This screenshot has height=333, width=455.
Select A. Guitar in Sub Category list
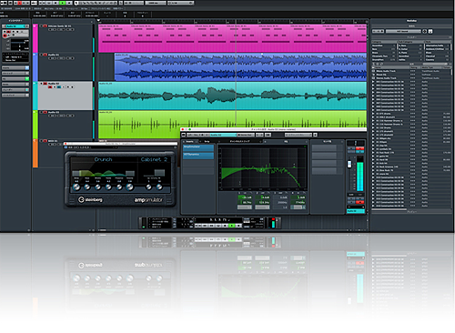[x=410, y=49]
